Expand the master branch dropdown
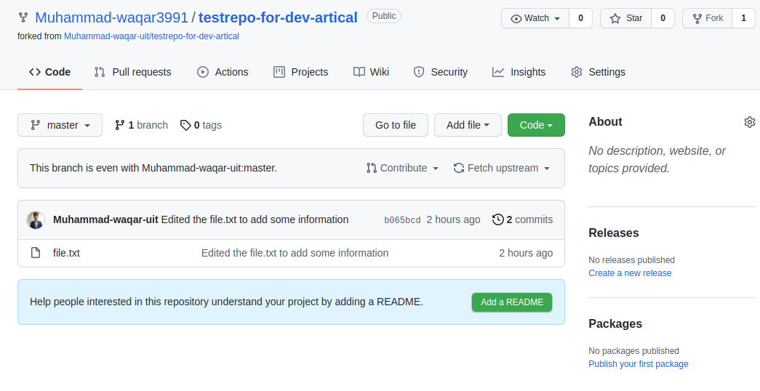 (x=60, y=125)
